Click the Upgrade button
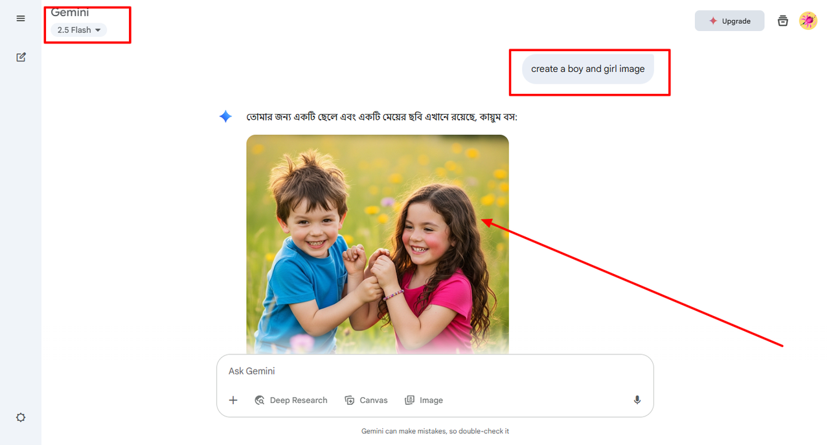The width and height of the screenshot is (829, 445). pyautogui.click(x=729, y=21)
